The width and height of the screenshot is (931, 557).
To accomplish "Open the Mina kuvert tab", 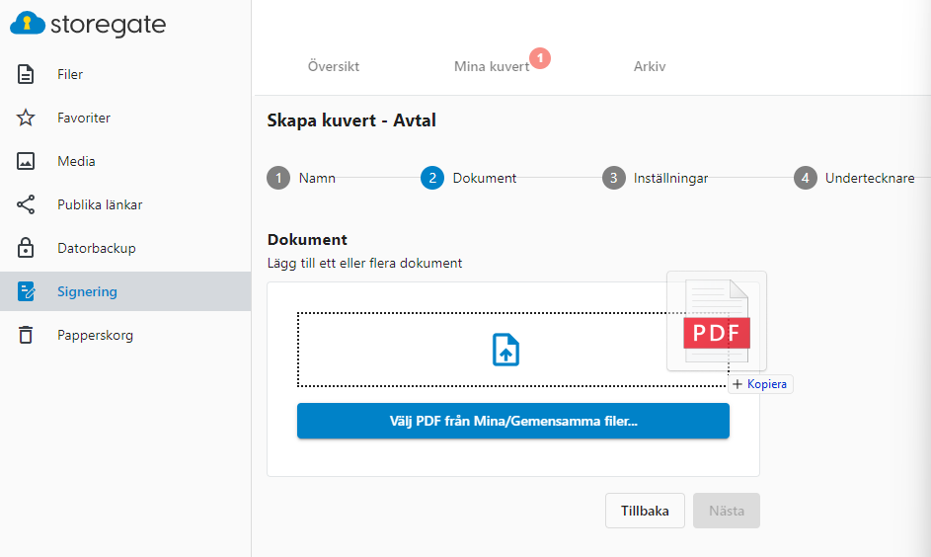I will pyautogui.click(x=492, y=66).
